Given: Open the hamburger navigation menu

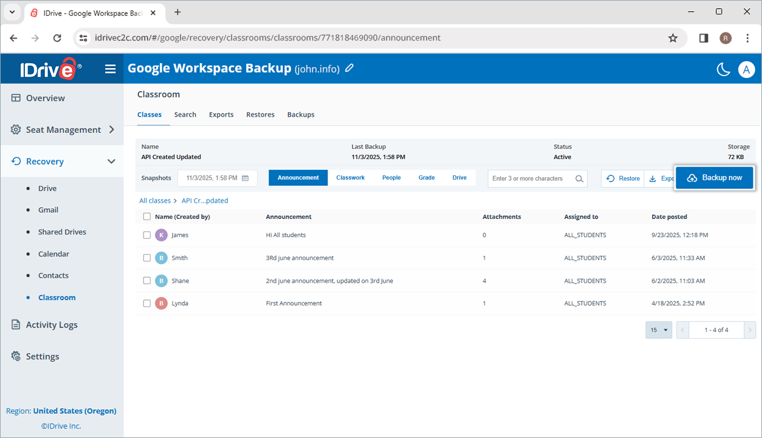Looking at the screenshot, I should point(111,69).
